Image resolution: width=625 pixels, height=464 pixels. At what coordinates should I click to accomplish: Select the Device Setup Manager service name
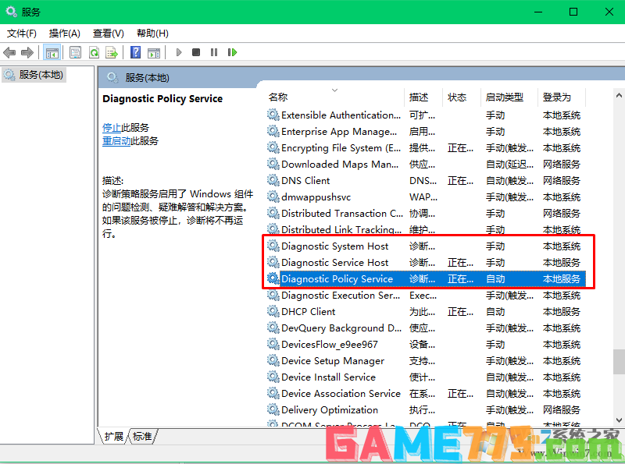pyautogui.click(x=333, y=361)
